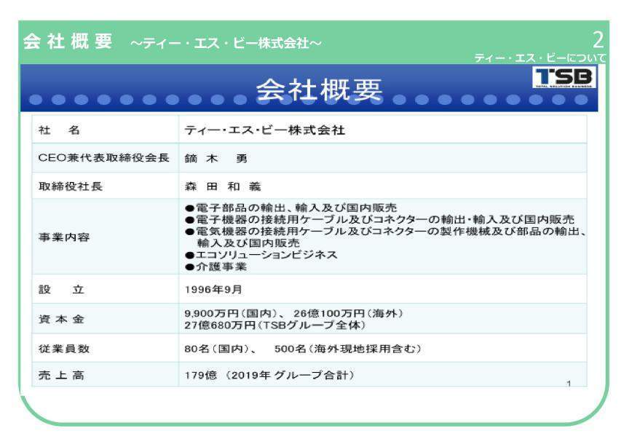The image size is (632, 447).
Task: Click the sales figure 179億 (2019年 グループ合計)
Action: [x=269, y=375]
